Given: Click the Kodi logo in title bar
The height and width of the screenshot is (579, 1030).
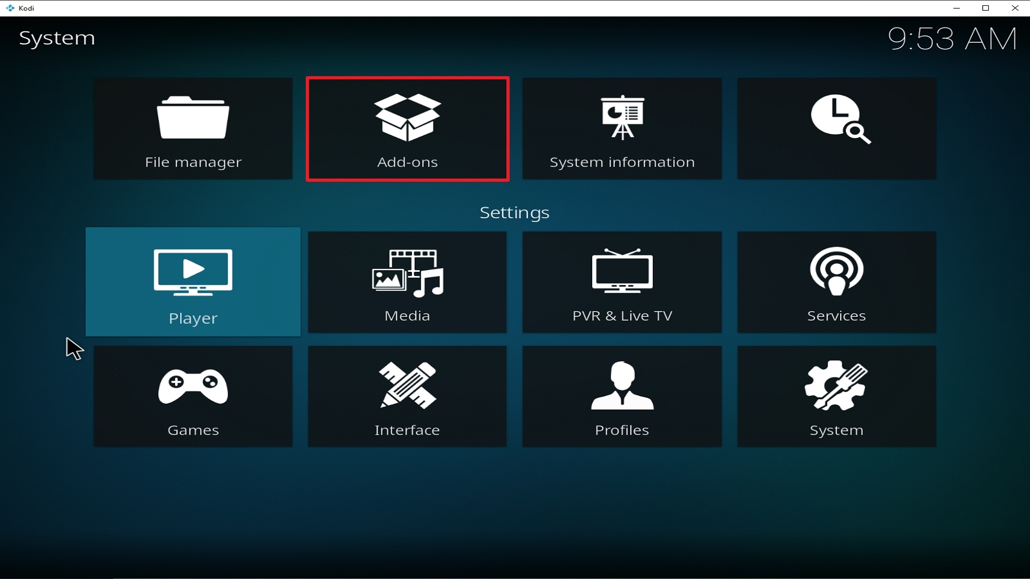Looking at the screenshot, I should 10,8.
